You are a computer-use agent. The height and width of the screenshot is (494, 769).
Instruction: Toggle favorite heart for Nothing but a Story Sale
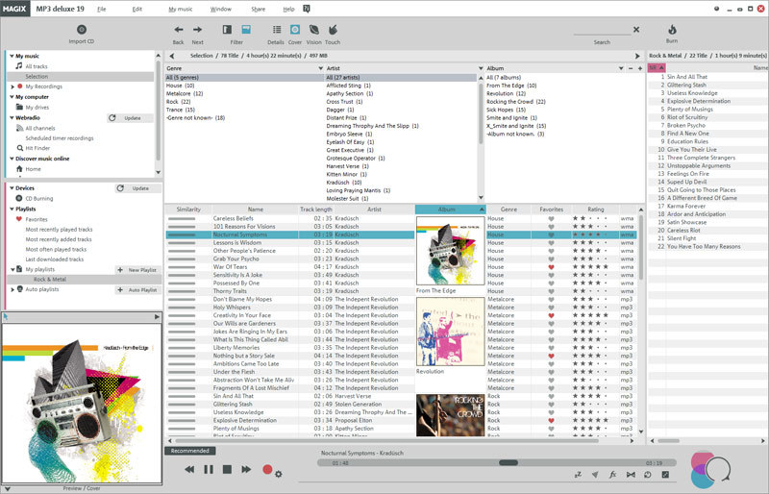pos(551,356)
